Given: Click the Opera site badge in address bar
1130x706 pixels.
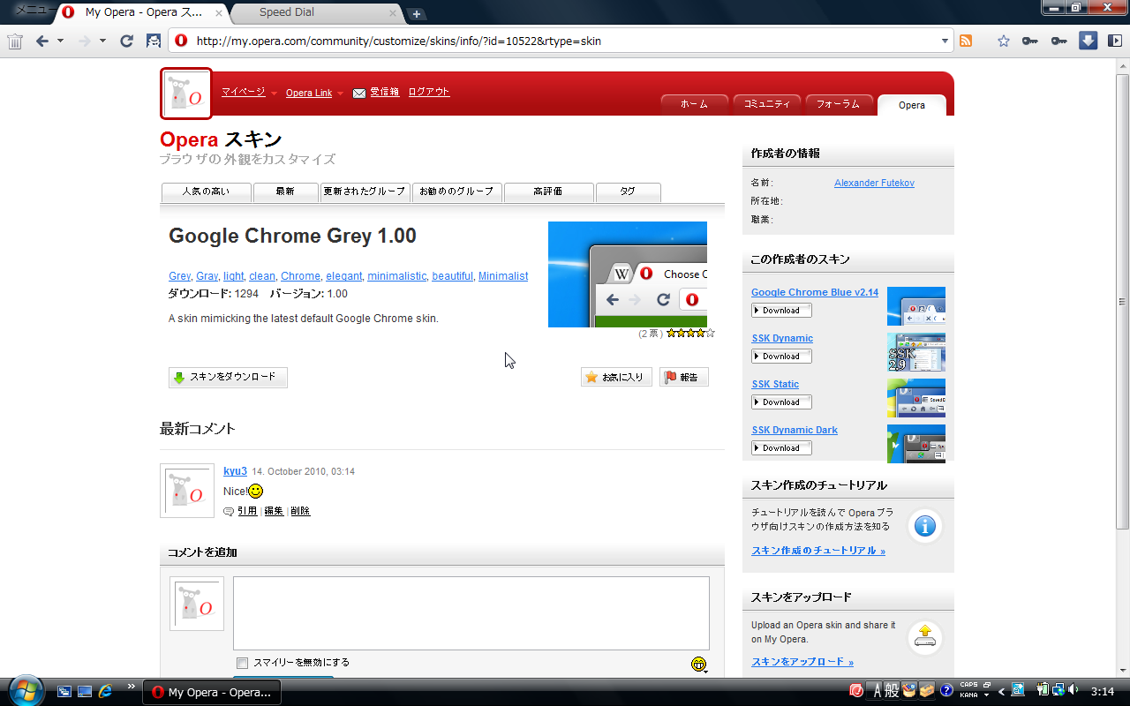Looking at the screenshot, I should pos(182,41).
